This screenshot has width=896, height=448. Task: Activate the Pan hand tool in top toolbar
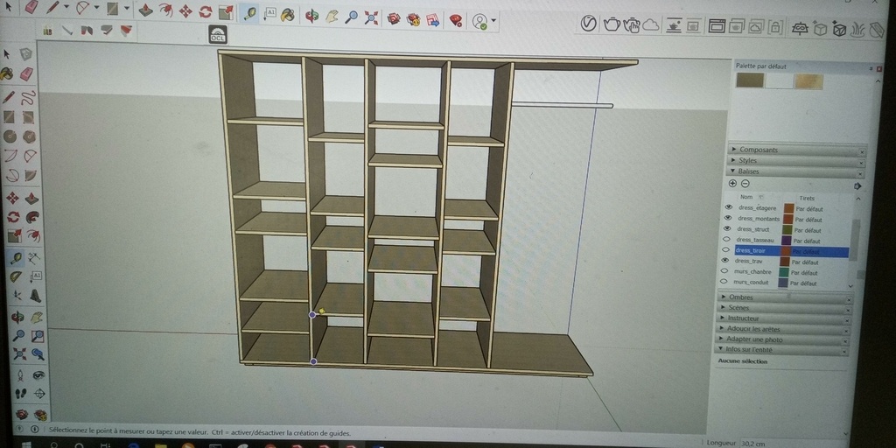[332, 17]
